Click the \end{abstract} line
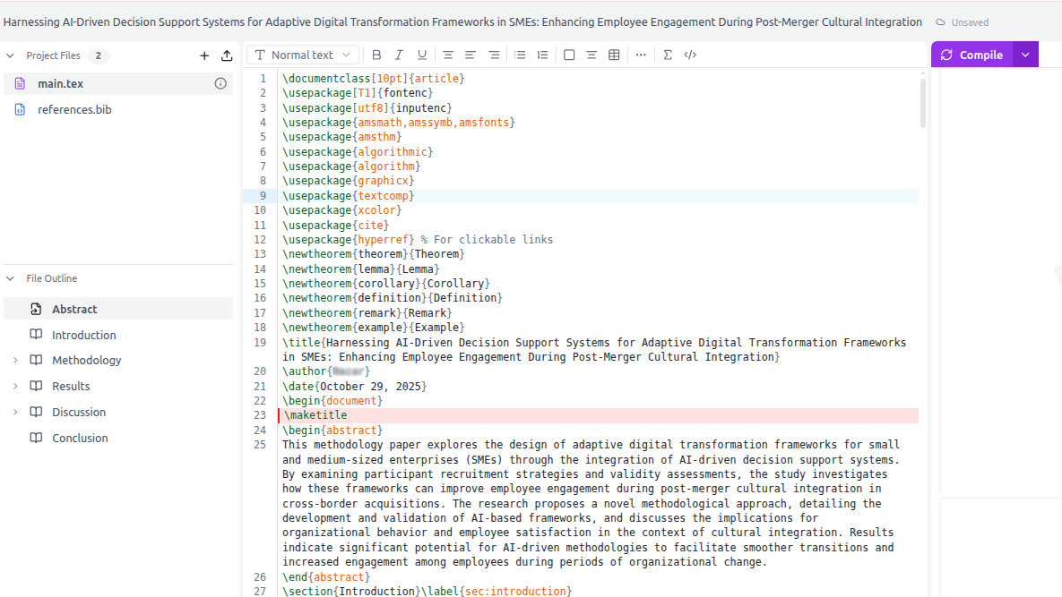Image resolution: width=1062 pixels, height=597 pixels. (x=326, y=576)
